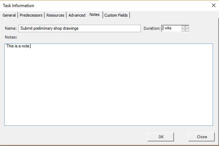Open the Predecessors tab

click(31, 15)
